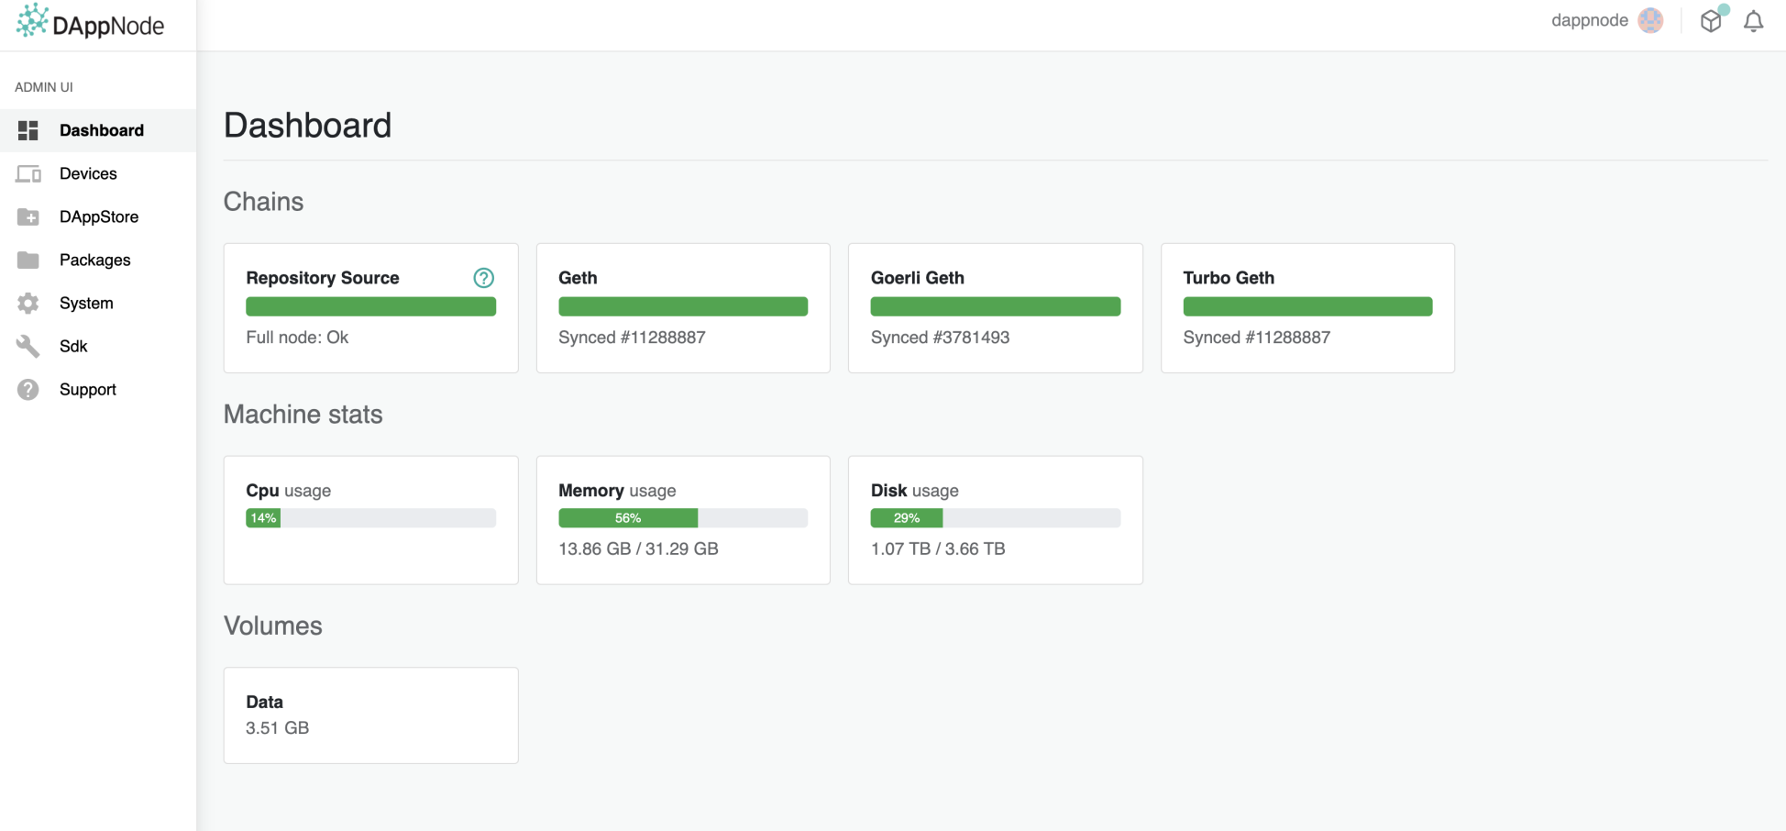
Task: Open the DAppStore menu item
Action: [99, 216]
